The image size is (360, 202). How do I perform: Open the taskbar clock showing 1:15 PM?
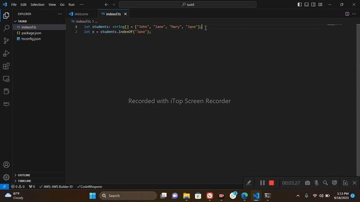click(341, 196)
